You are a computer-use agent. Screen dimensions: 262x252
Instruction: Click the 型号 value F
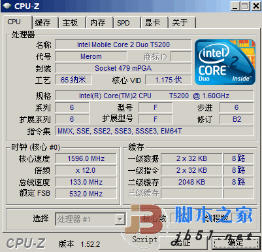coord(156,107)
